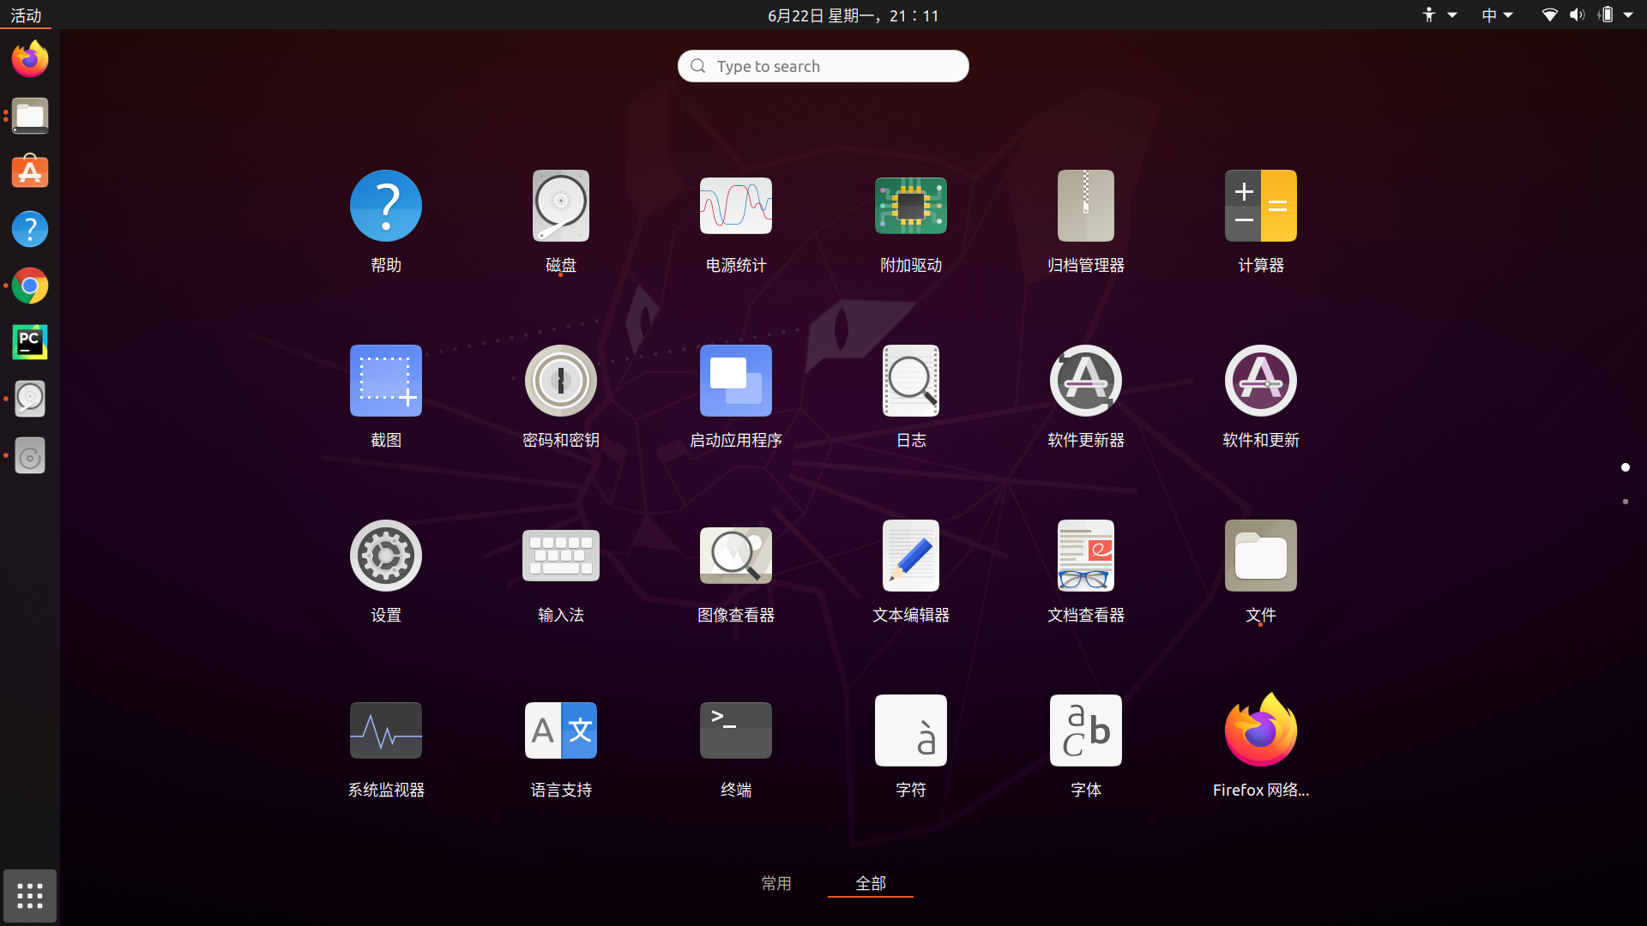Select the 全部 apps tab
This screenshot has width=1647, height=926.
pos(870,883)
